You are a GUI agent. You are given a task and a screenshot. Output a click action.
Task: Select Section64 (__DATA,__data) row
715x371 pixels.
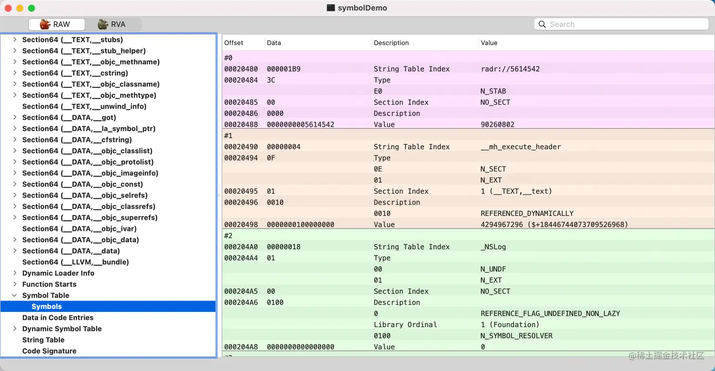[x=108, y=251]
